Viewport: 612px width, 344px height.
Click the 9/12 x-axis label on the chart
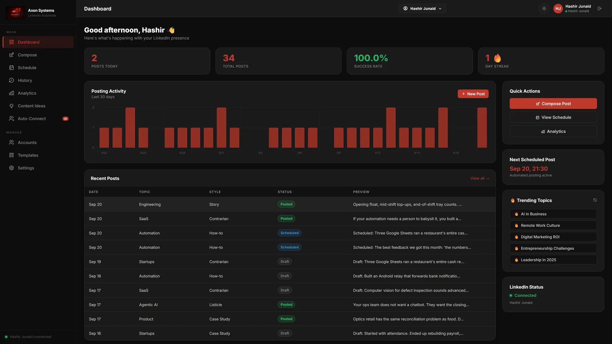click(378, 153)
